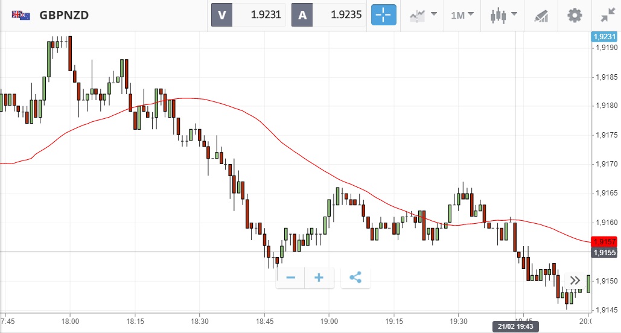
Task: Zoom in with the plus button
Action: point(319,278)
